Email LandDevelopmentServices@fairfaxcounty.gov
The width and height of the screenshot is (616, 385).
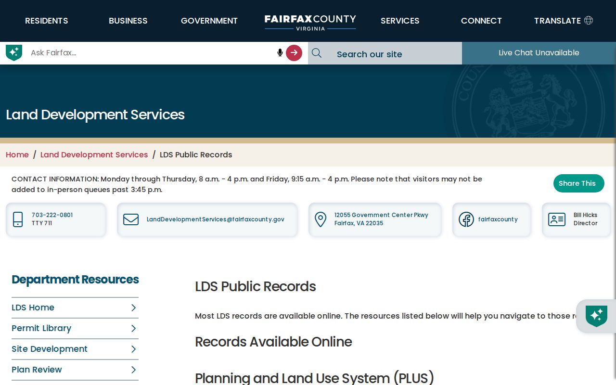216,219
